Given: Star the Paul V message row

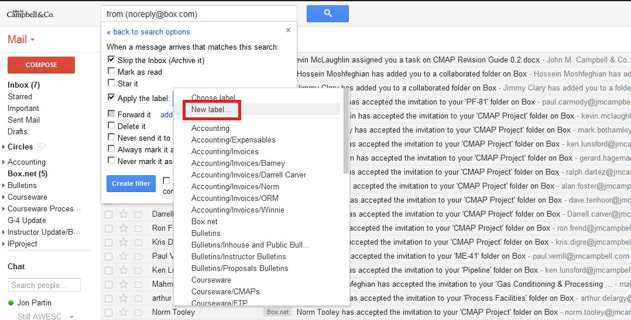Looking at the screenshot, I should point(124,256).
